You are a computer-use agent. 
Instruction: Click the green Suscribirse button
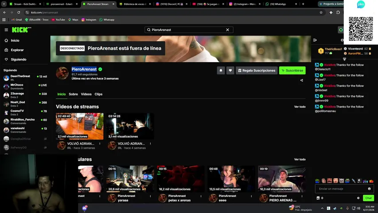(x=292, y=71)
